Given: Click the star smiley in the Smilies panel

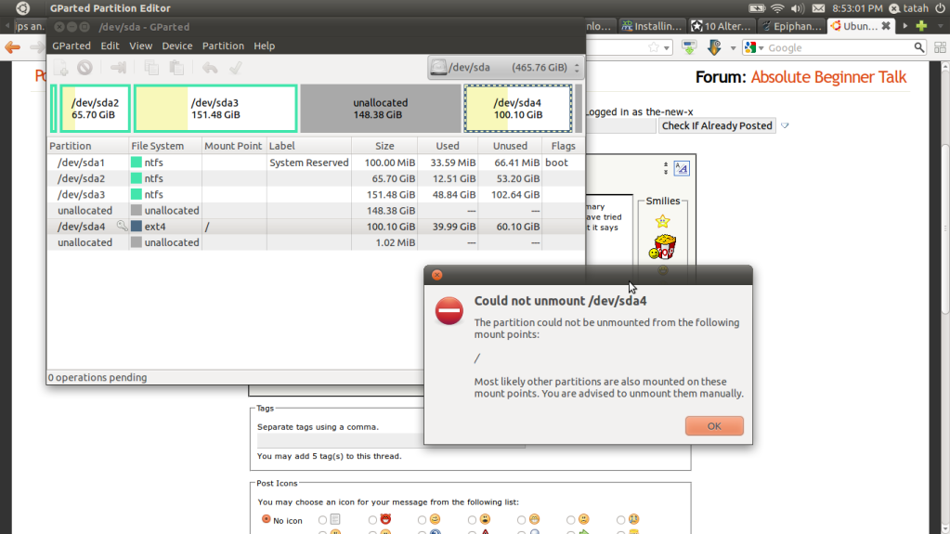Looking at the screenshot, I should [663, 221].
